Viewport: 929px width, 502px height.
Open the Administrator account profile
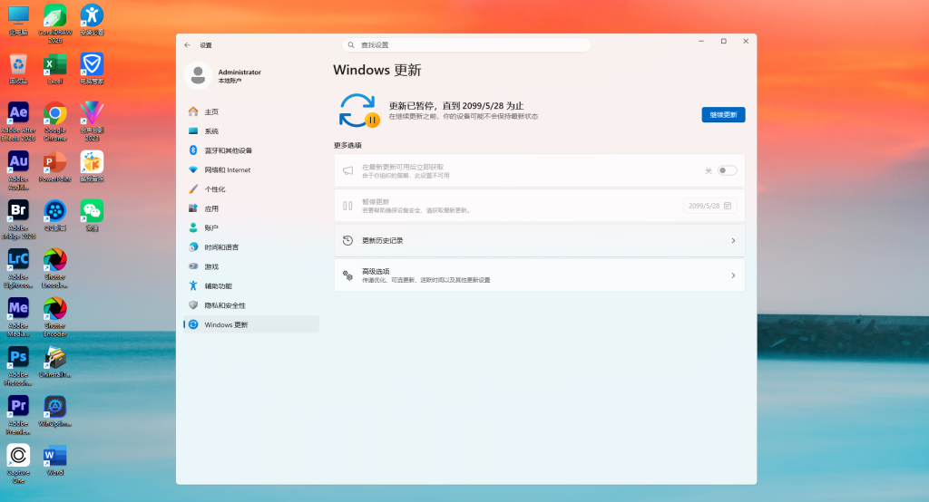224,75
